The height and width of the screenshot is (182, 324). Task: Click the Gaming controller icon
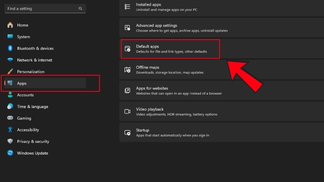point(10,118)
